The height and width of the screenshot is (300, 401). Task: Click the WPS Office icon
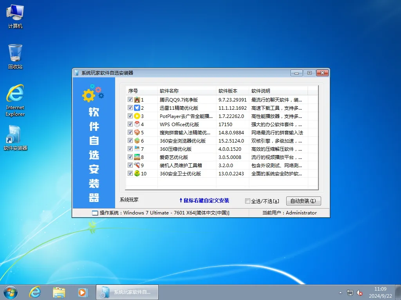(137, 124)
